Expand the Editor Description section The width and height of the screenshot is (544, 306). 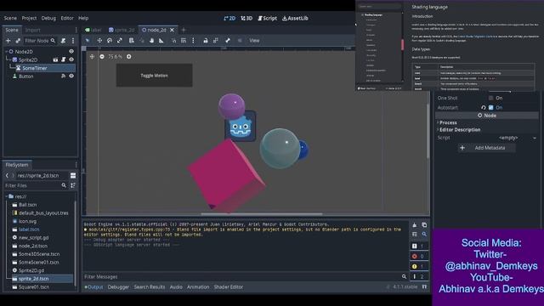[x=459, y=130]
